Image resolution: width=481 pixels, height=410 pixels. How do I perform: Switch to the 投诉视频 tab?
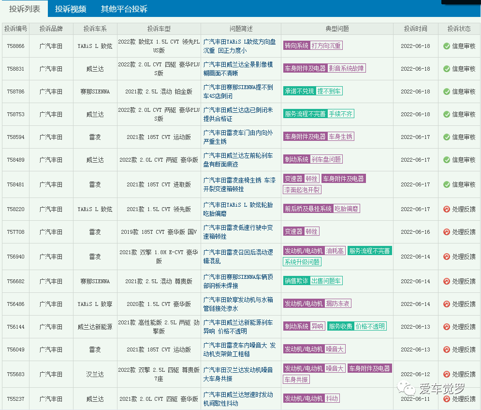71,9
